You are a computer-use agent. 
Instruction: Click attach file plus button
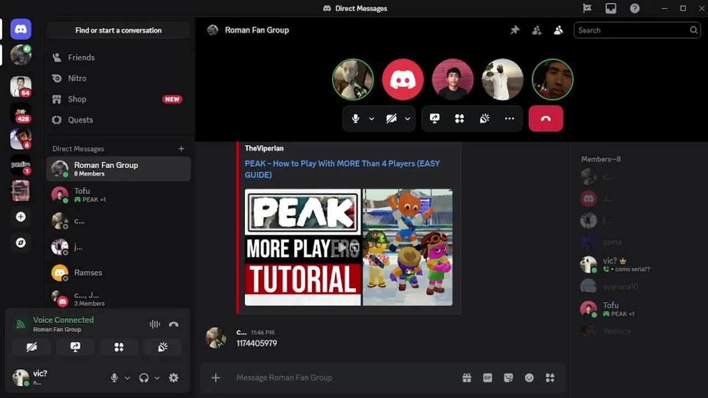click(216, 378)
